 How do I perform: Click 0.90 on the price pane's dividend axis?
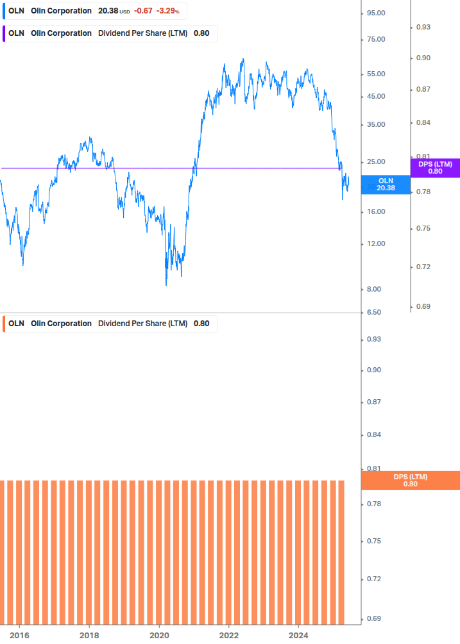[423, 58]
